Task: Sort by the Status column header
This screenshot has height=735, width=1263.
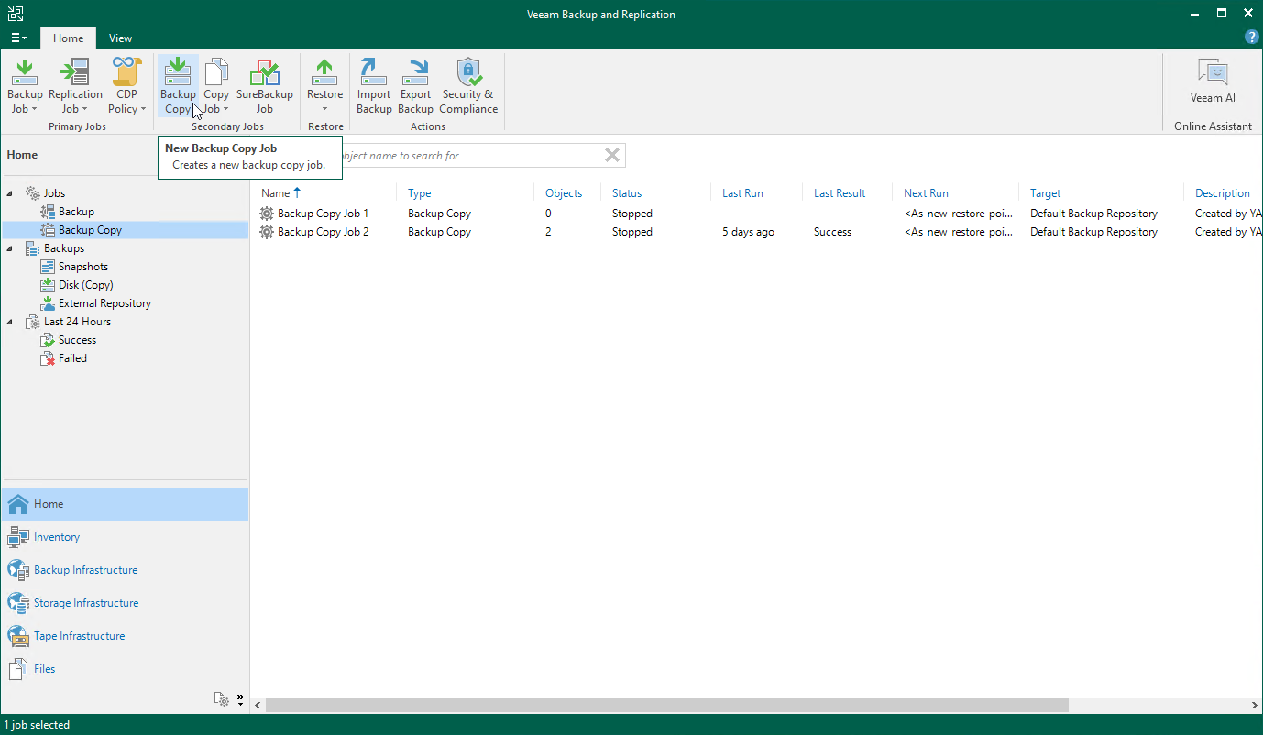Action: point(627,193)
